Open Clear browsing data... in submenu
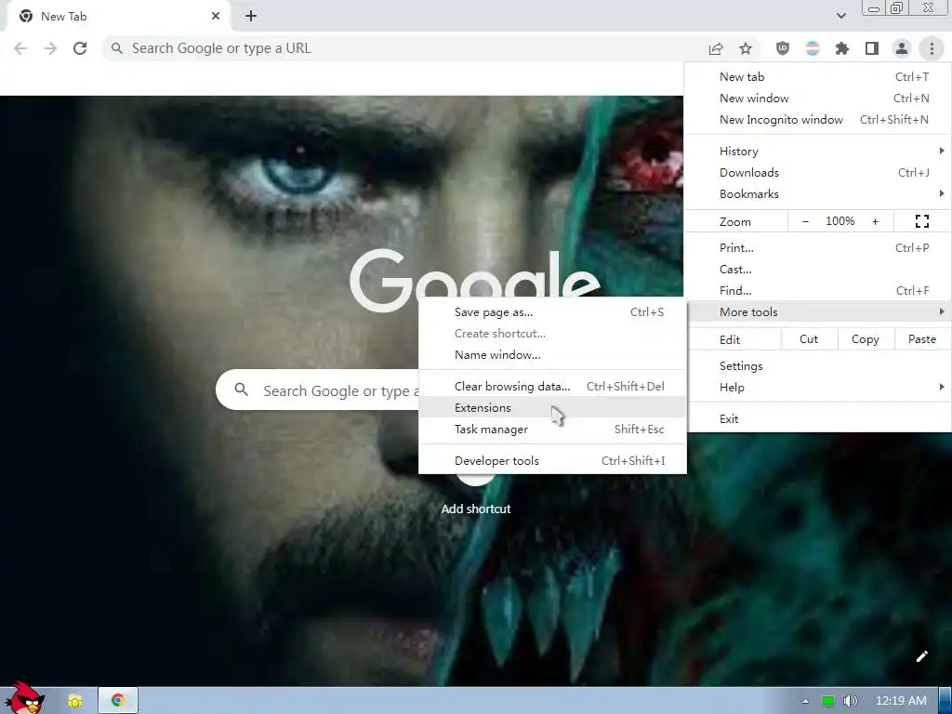Screen dimensions: 952x714 pos(552,386)
